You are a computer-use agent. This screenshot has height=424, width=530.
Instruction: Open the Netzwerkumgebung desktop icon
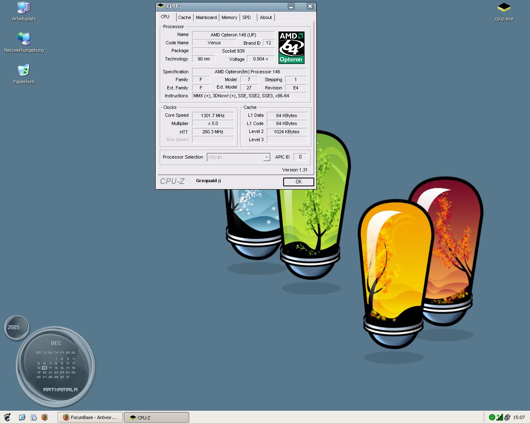pos(24,43)
